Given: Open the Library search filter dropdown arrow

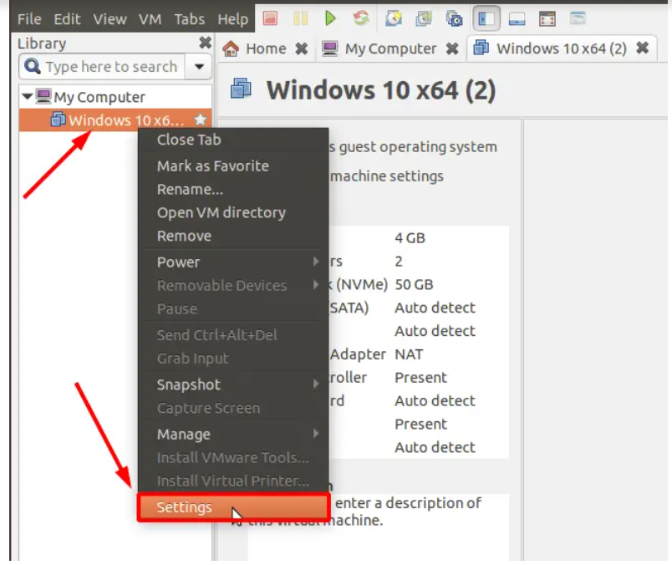Looking at the screenshot, I should [199, 66].
